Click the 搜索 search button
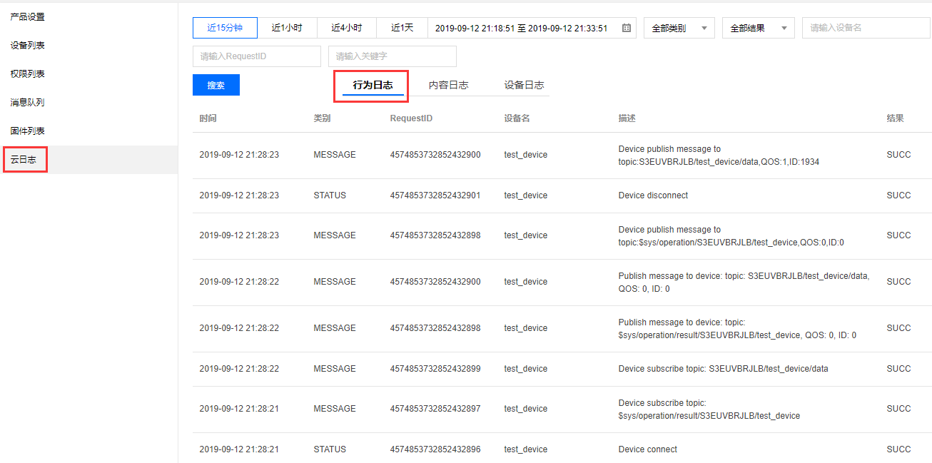932x463 pixels. click(x=216, y=85)
